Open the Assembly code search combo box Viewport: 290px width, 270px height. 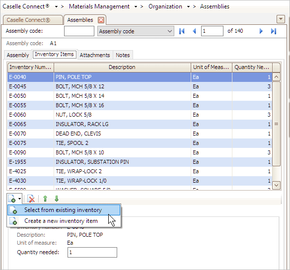click(x=136, y=31)
